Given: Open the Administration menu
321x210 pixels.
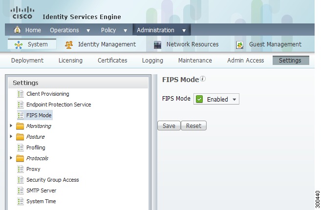Looking at the screenshot, I should pyautogui.click(x=155, y=30).
